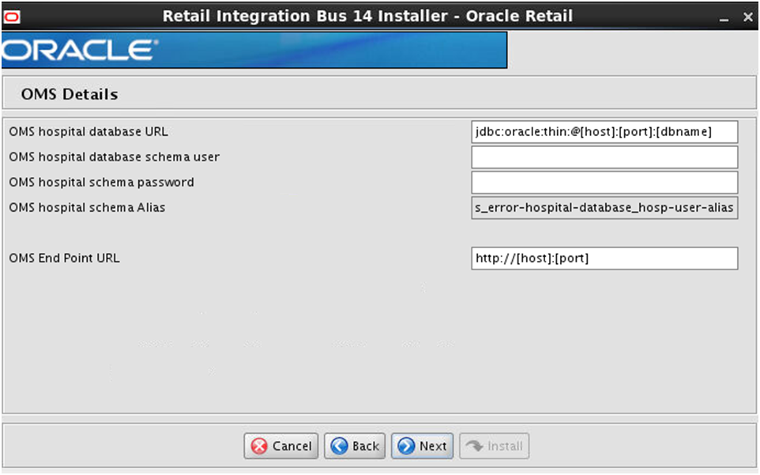Click the 'OMS hospital database schema user' label
This screenshot has width=760, height=475.
[115, 157]
